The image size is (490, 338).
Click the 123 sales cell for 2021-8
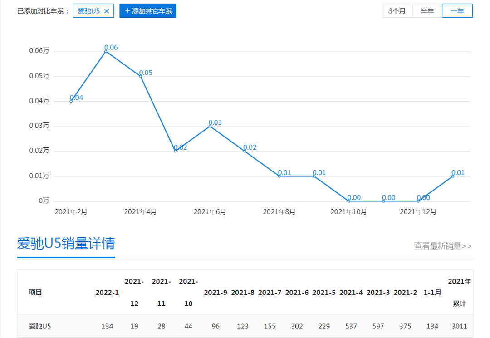[242, 327]
